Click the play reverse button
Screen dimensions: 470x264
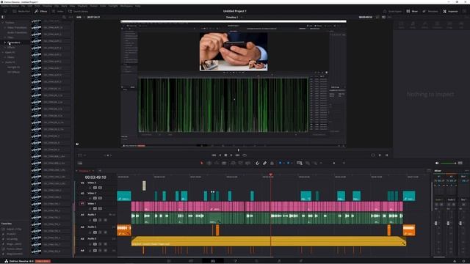[220, 155]
